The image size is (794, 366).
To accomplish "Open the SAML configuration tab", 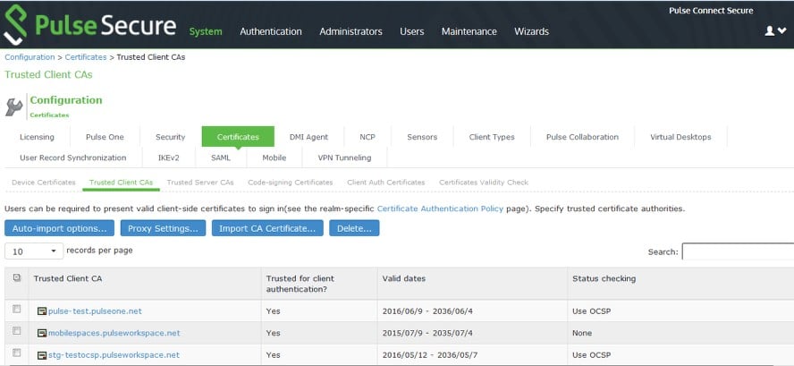I will click(x=221, y=157).
